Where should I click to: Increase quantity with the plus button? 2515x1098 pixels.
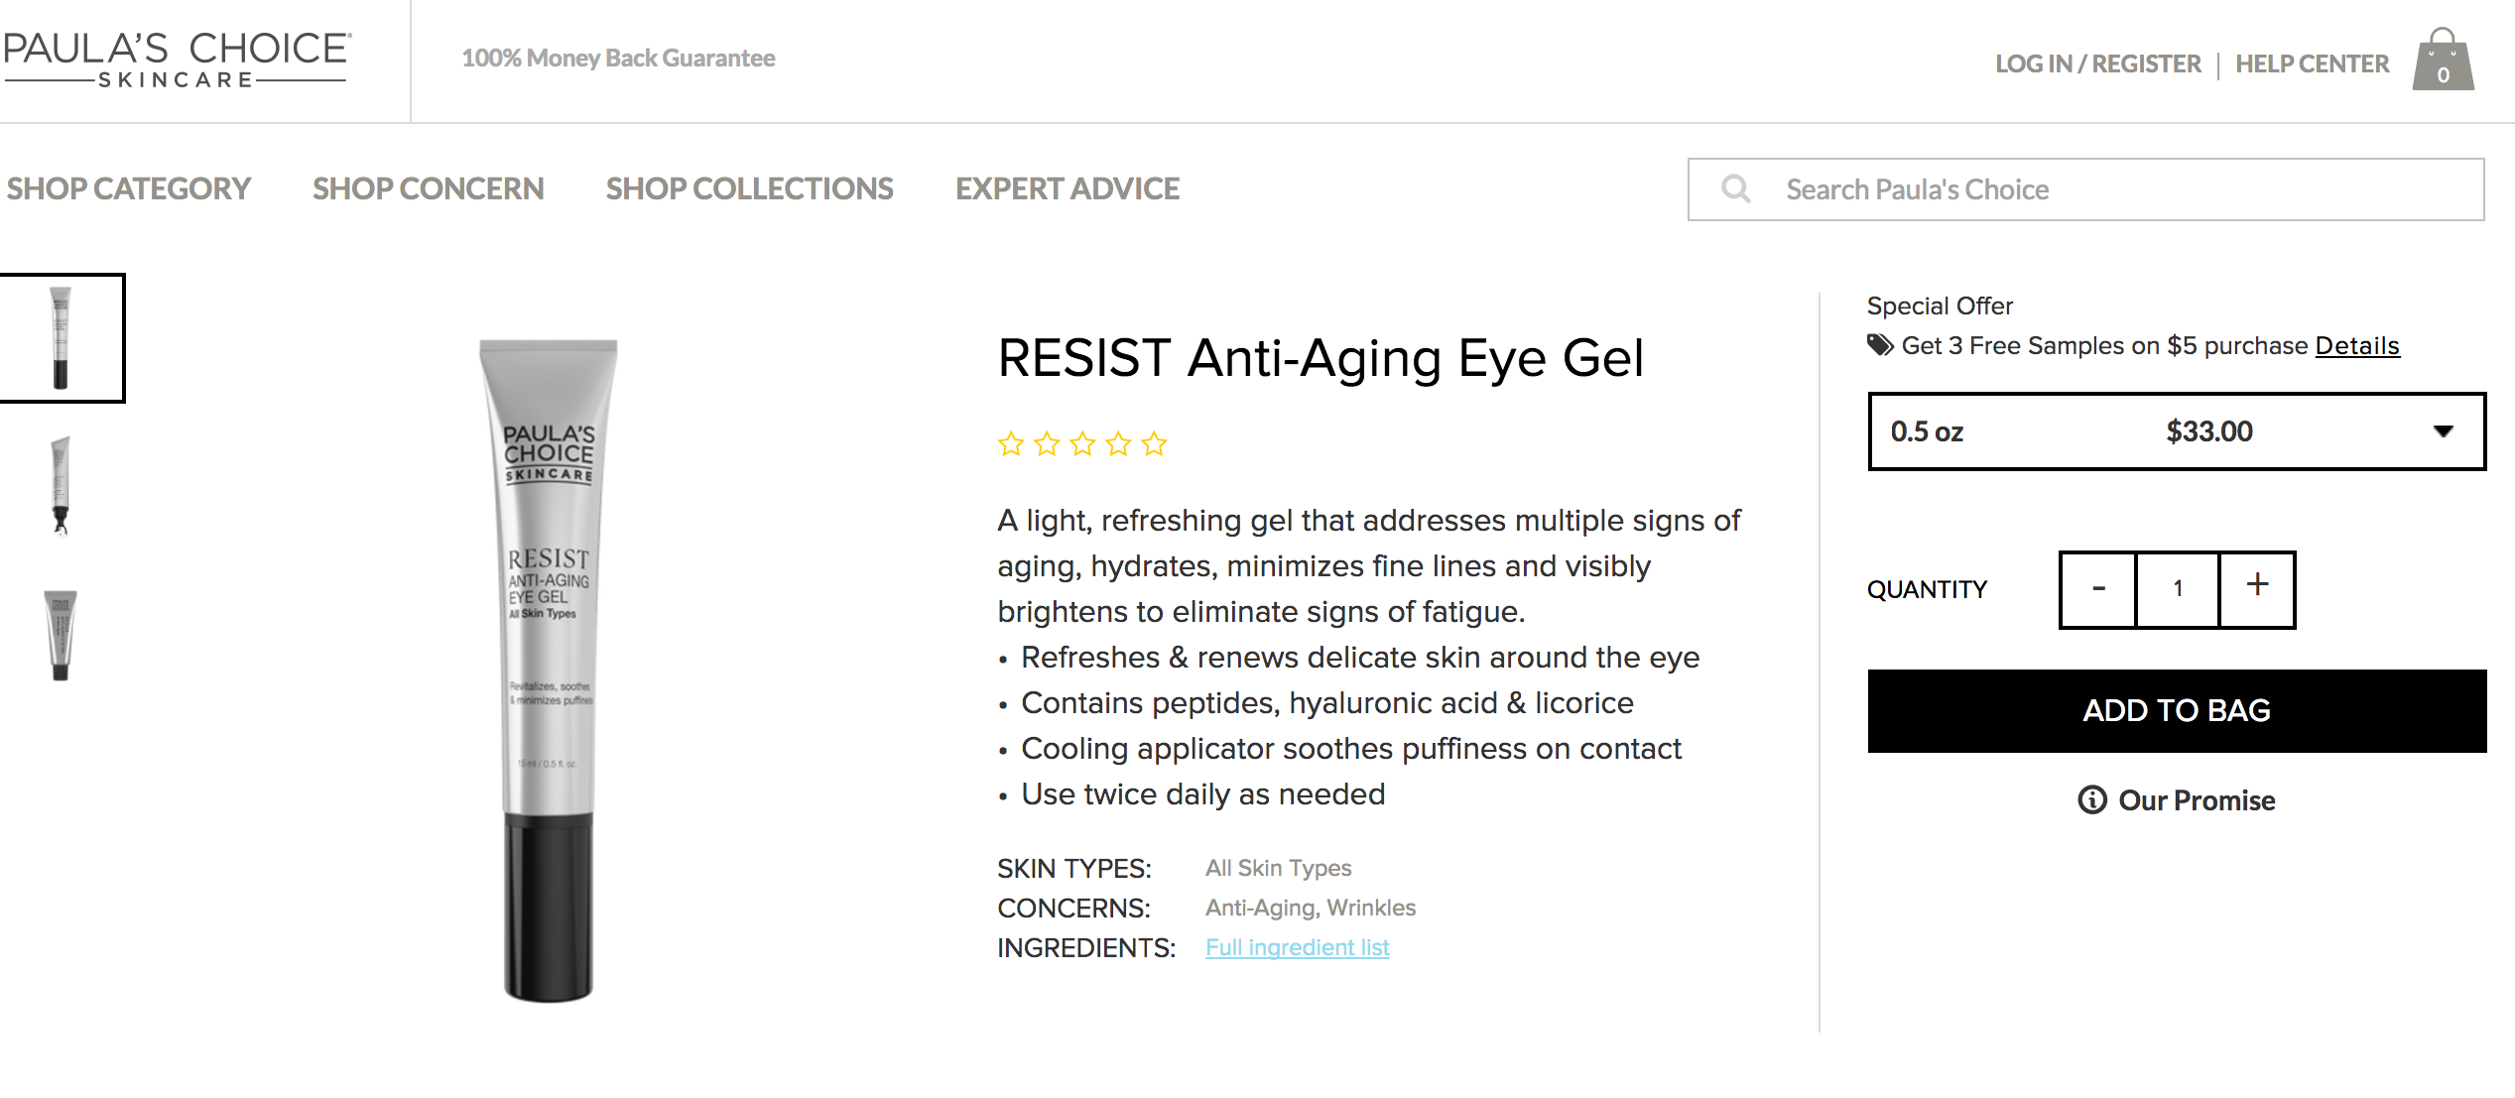(2257, 588)
